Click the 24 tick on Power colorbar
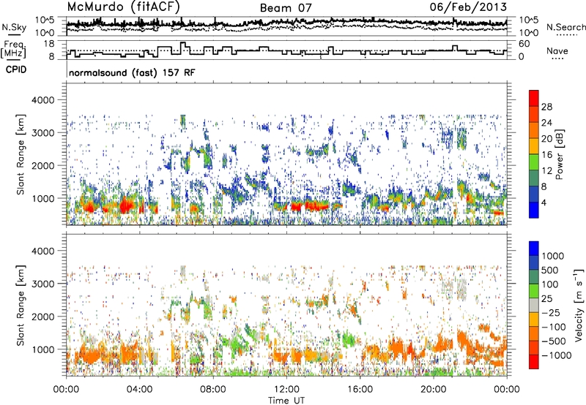 pos(546,123)
